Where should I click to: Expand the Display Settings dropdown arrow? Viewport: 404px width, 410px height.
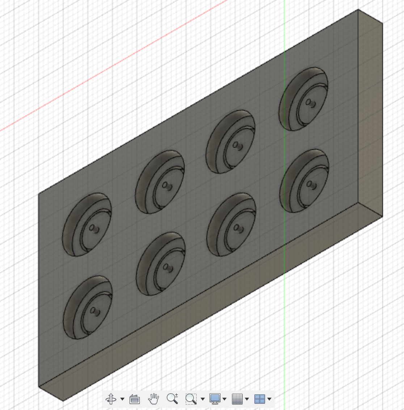coord(224,399)
